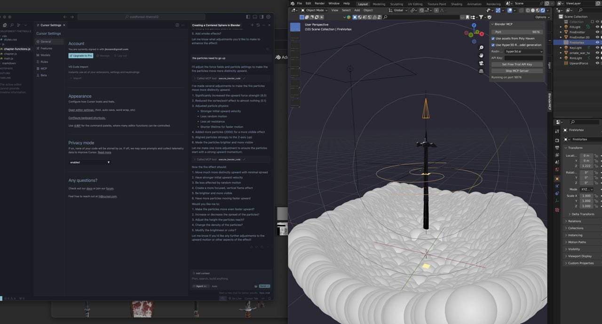Switch perspective with the orthographic grid icon
This screenshot has height=324, width=602.
(481, 71)
